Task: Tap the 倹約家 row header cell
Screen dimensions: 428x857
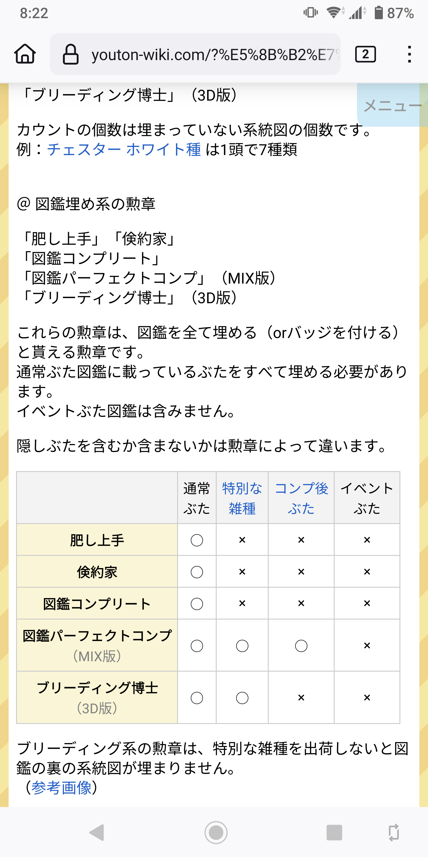Action: 97,572
